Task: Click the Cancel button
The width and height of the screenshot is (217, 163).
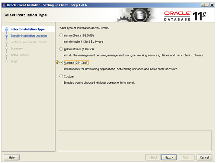Action: (x=204, y=157)
